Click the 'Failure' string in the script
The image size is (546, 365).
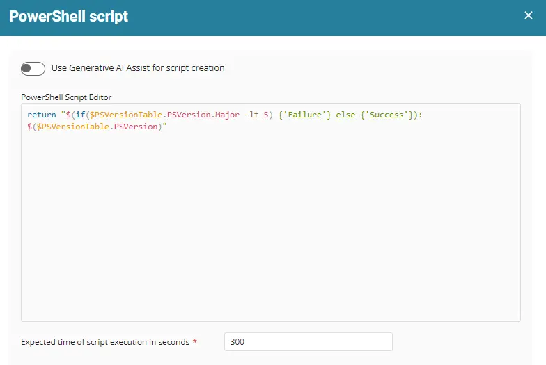coord(305,115)
